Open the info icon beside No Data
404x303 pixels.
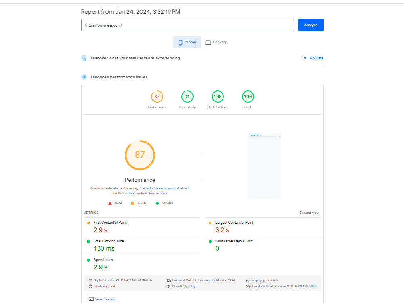tap(304, 58)
